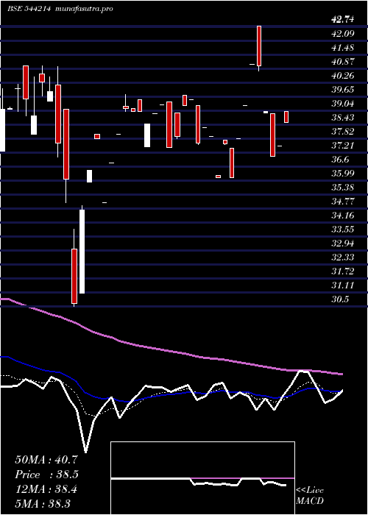368x515 pixels.
Task: Click the 36.6 price label
Action: 340,160
